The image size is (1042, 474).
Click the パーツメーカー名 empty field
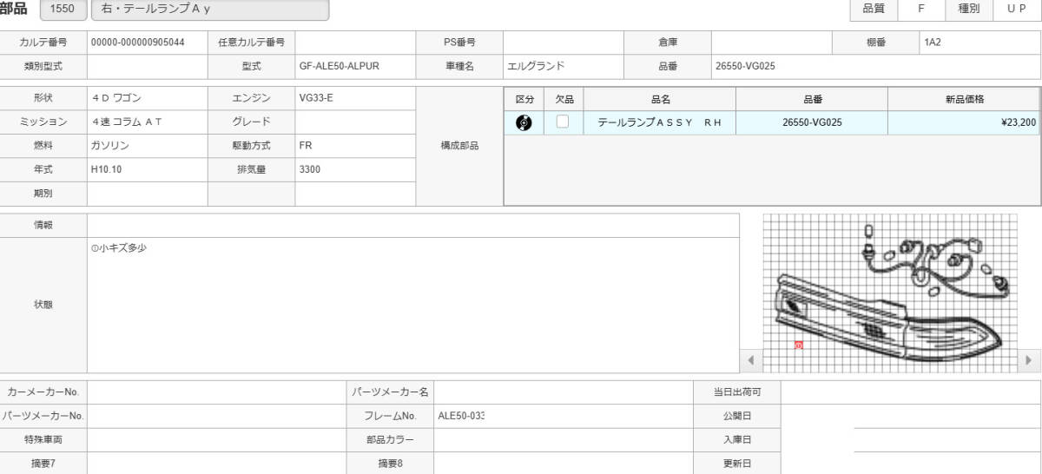click(x=564, y=392)
